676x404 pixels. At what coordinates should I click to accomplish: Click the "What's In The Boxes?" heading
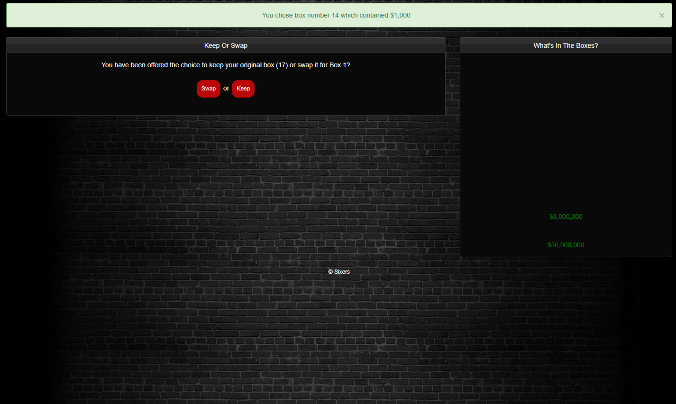(x=566, y=45)
